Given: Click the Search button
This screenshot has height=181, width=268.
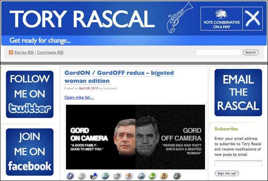Looking at the screenshot, I should point(251,53).
